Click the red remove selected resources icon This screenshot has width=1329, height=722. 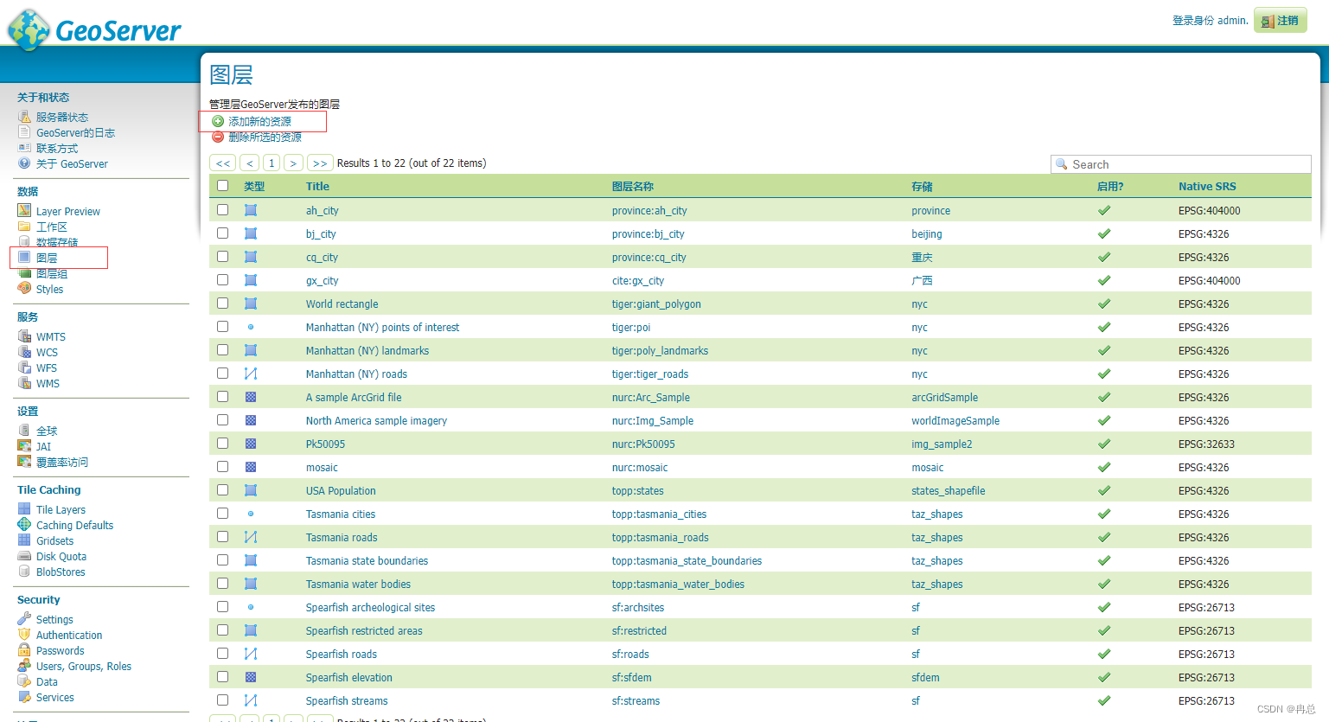pyautogui.click(x=218, y=137)
